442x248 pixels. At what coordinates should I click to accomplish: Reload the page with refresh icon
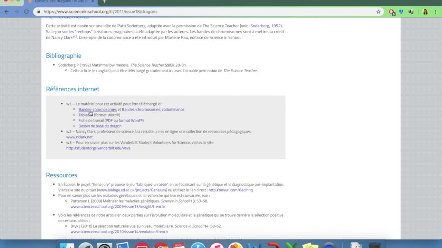26,12
